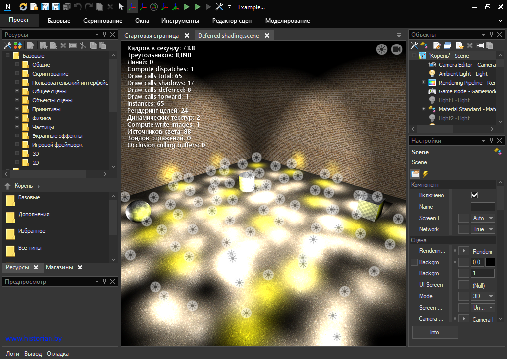Expand the Rendering Pipeline tree node

[x=423, y=83]
